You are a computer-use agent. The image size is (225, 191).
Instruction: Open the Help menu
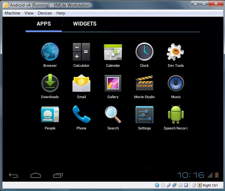[61, 13]
